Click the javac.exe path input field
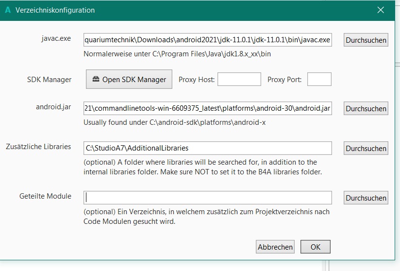400x271 pixels. tap(207, 40)
